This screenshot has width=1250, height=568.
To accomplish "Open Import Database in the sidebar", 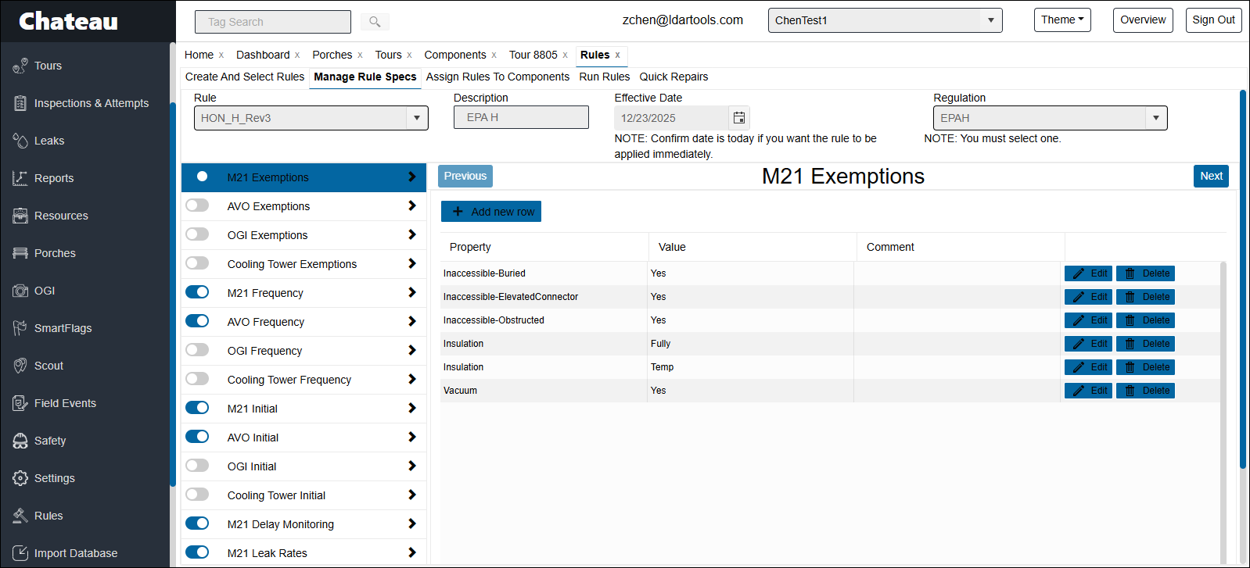I will [x=75, y=553].
